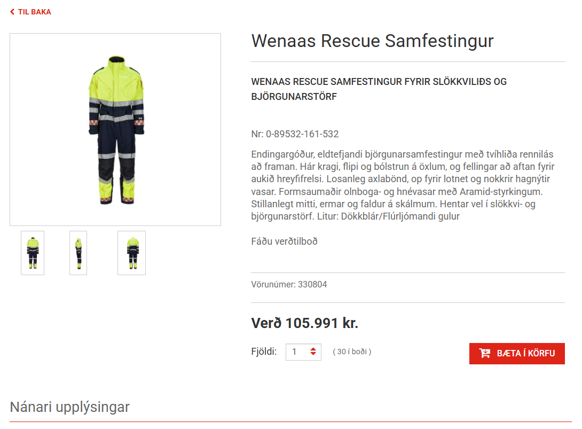Click the uppercase SLÖKKVILIÐS OG BJÖRGUNARSTÖRF subtitle
This screenshot has height=429, width=582.
pos(379,89)
